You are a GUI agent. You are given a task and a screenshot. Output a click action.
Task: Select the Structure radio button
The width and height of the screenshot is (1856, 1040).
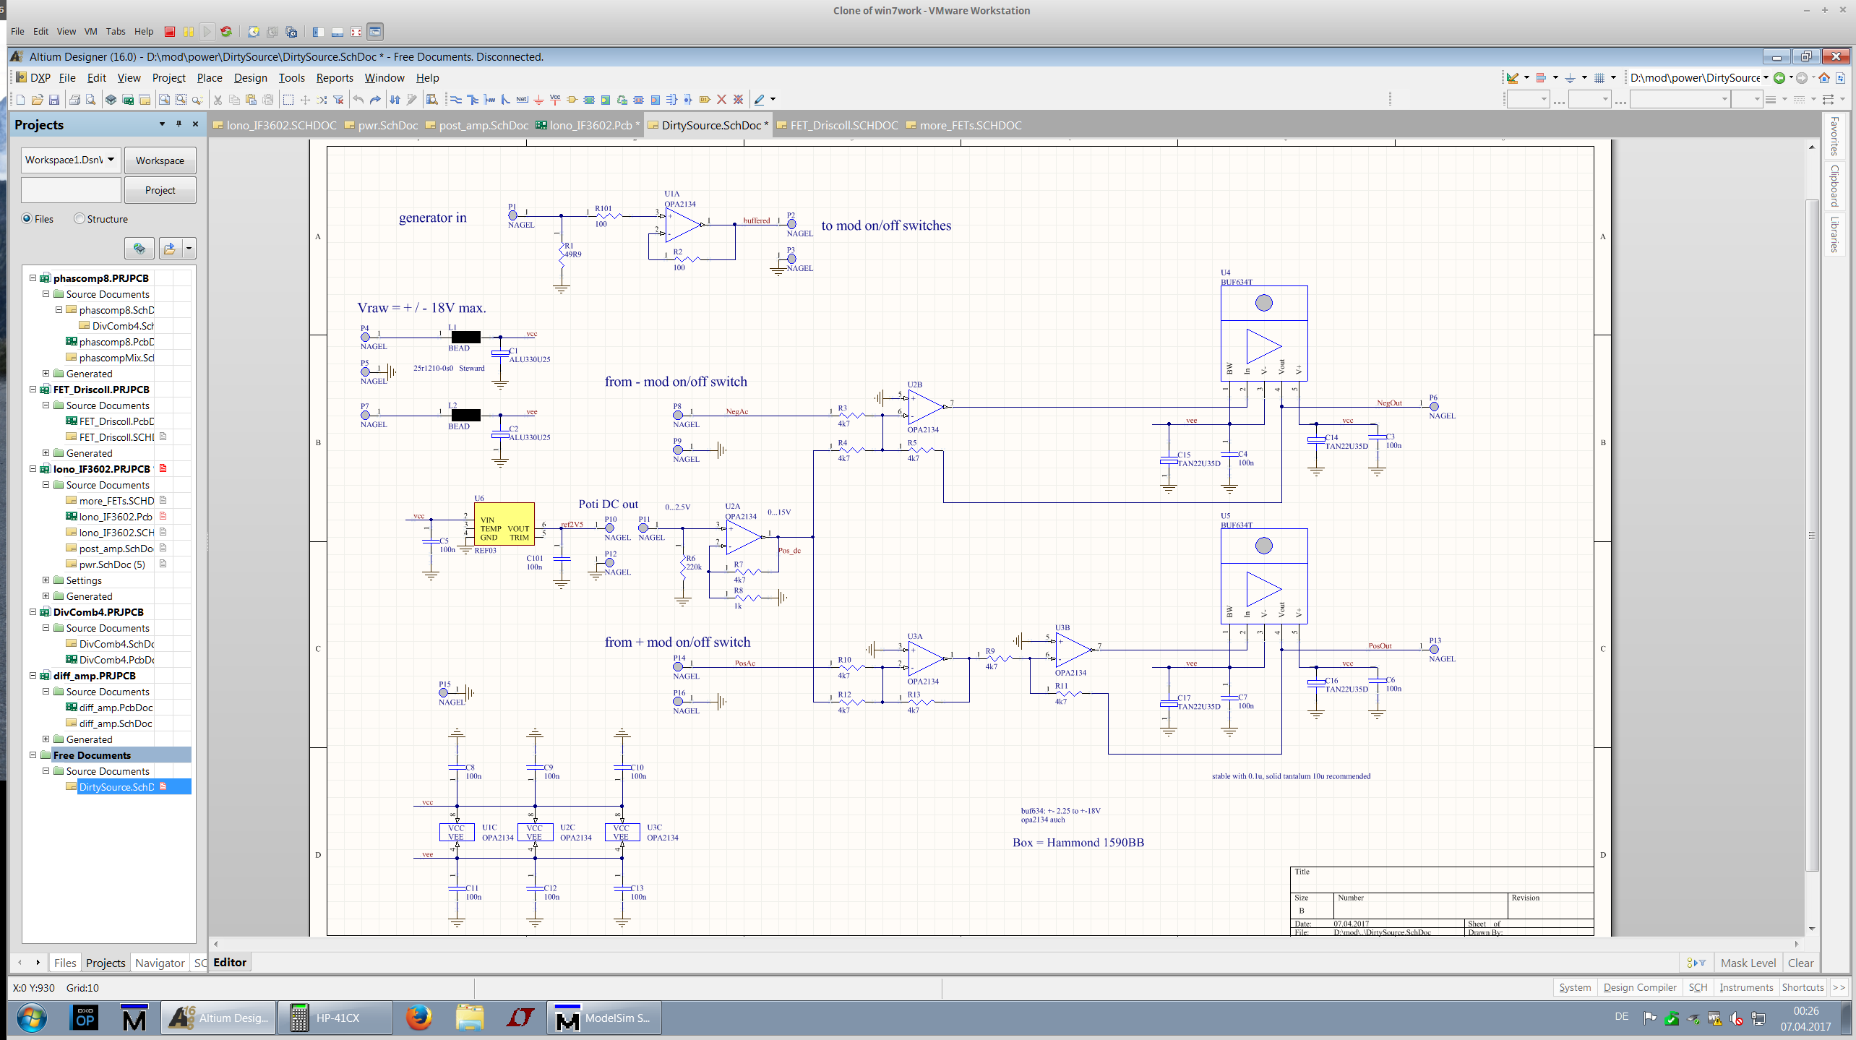coord(80,219)
